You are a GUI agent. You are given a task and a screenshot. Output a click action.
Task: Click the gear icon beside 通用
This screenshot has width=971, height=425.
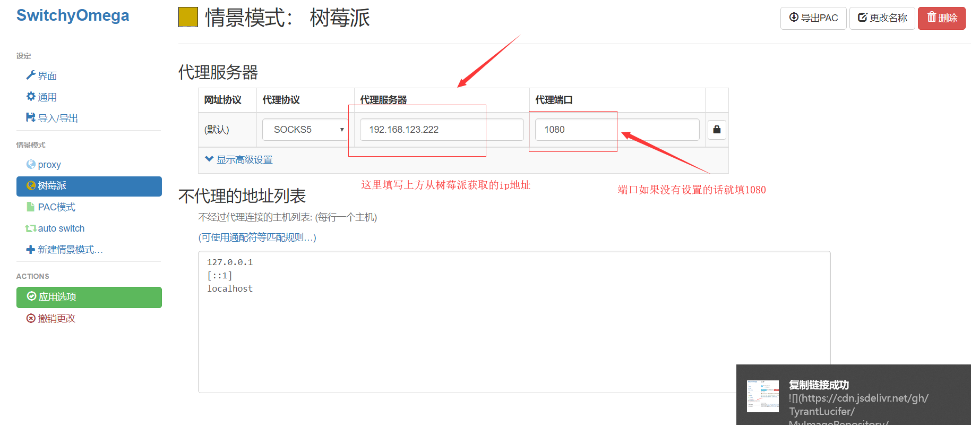31,97
